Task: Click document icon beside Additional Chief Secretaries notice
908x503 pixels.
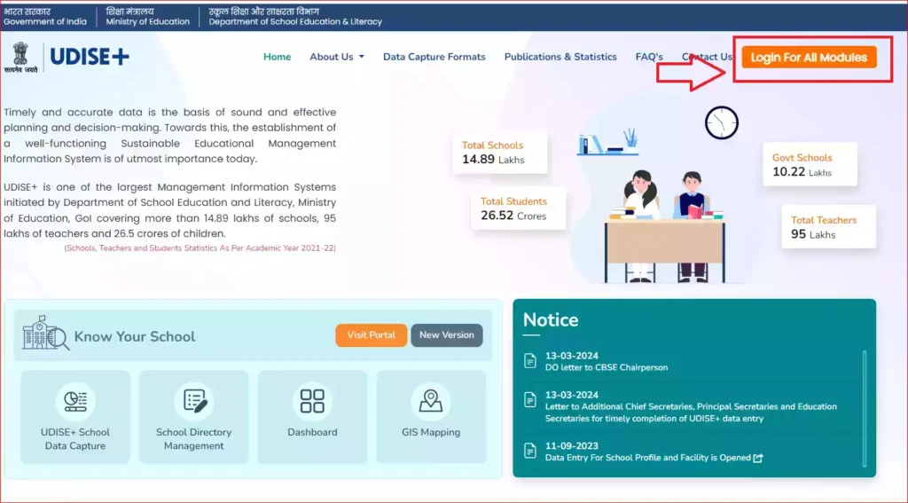Action: pos(530,399)
